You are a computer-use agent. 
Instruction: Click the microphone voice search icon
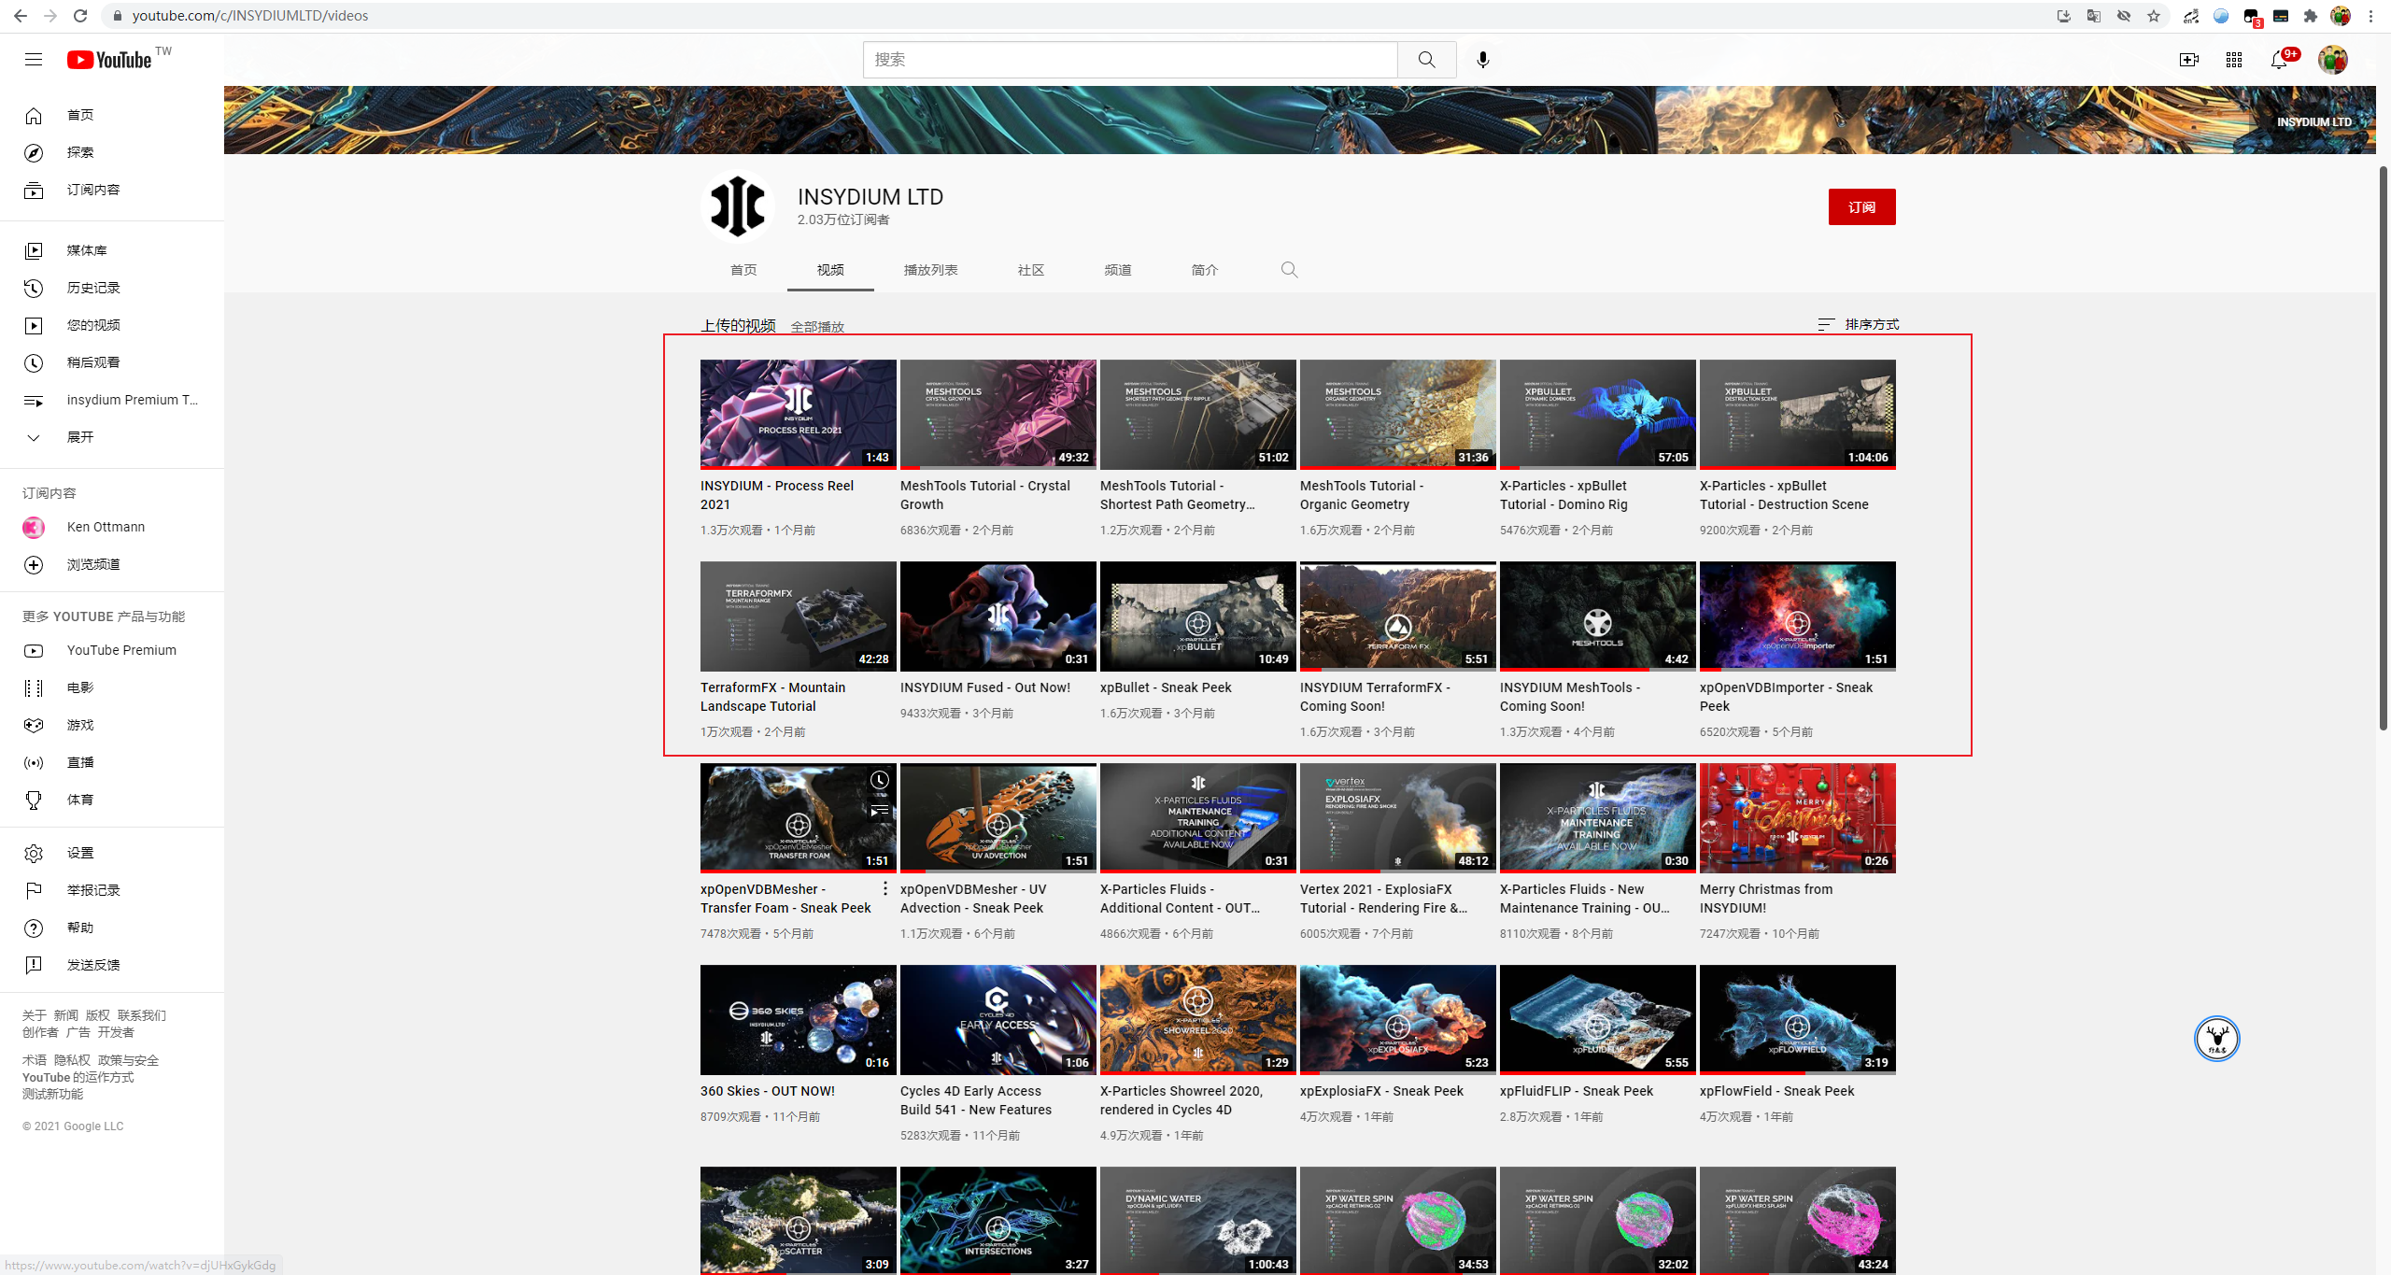coord(1482,60)
